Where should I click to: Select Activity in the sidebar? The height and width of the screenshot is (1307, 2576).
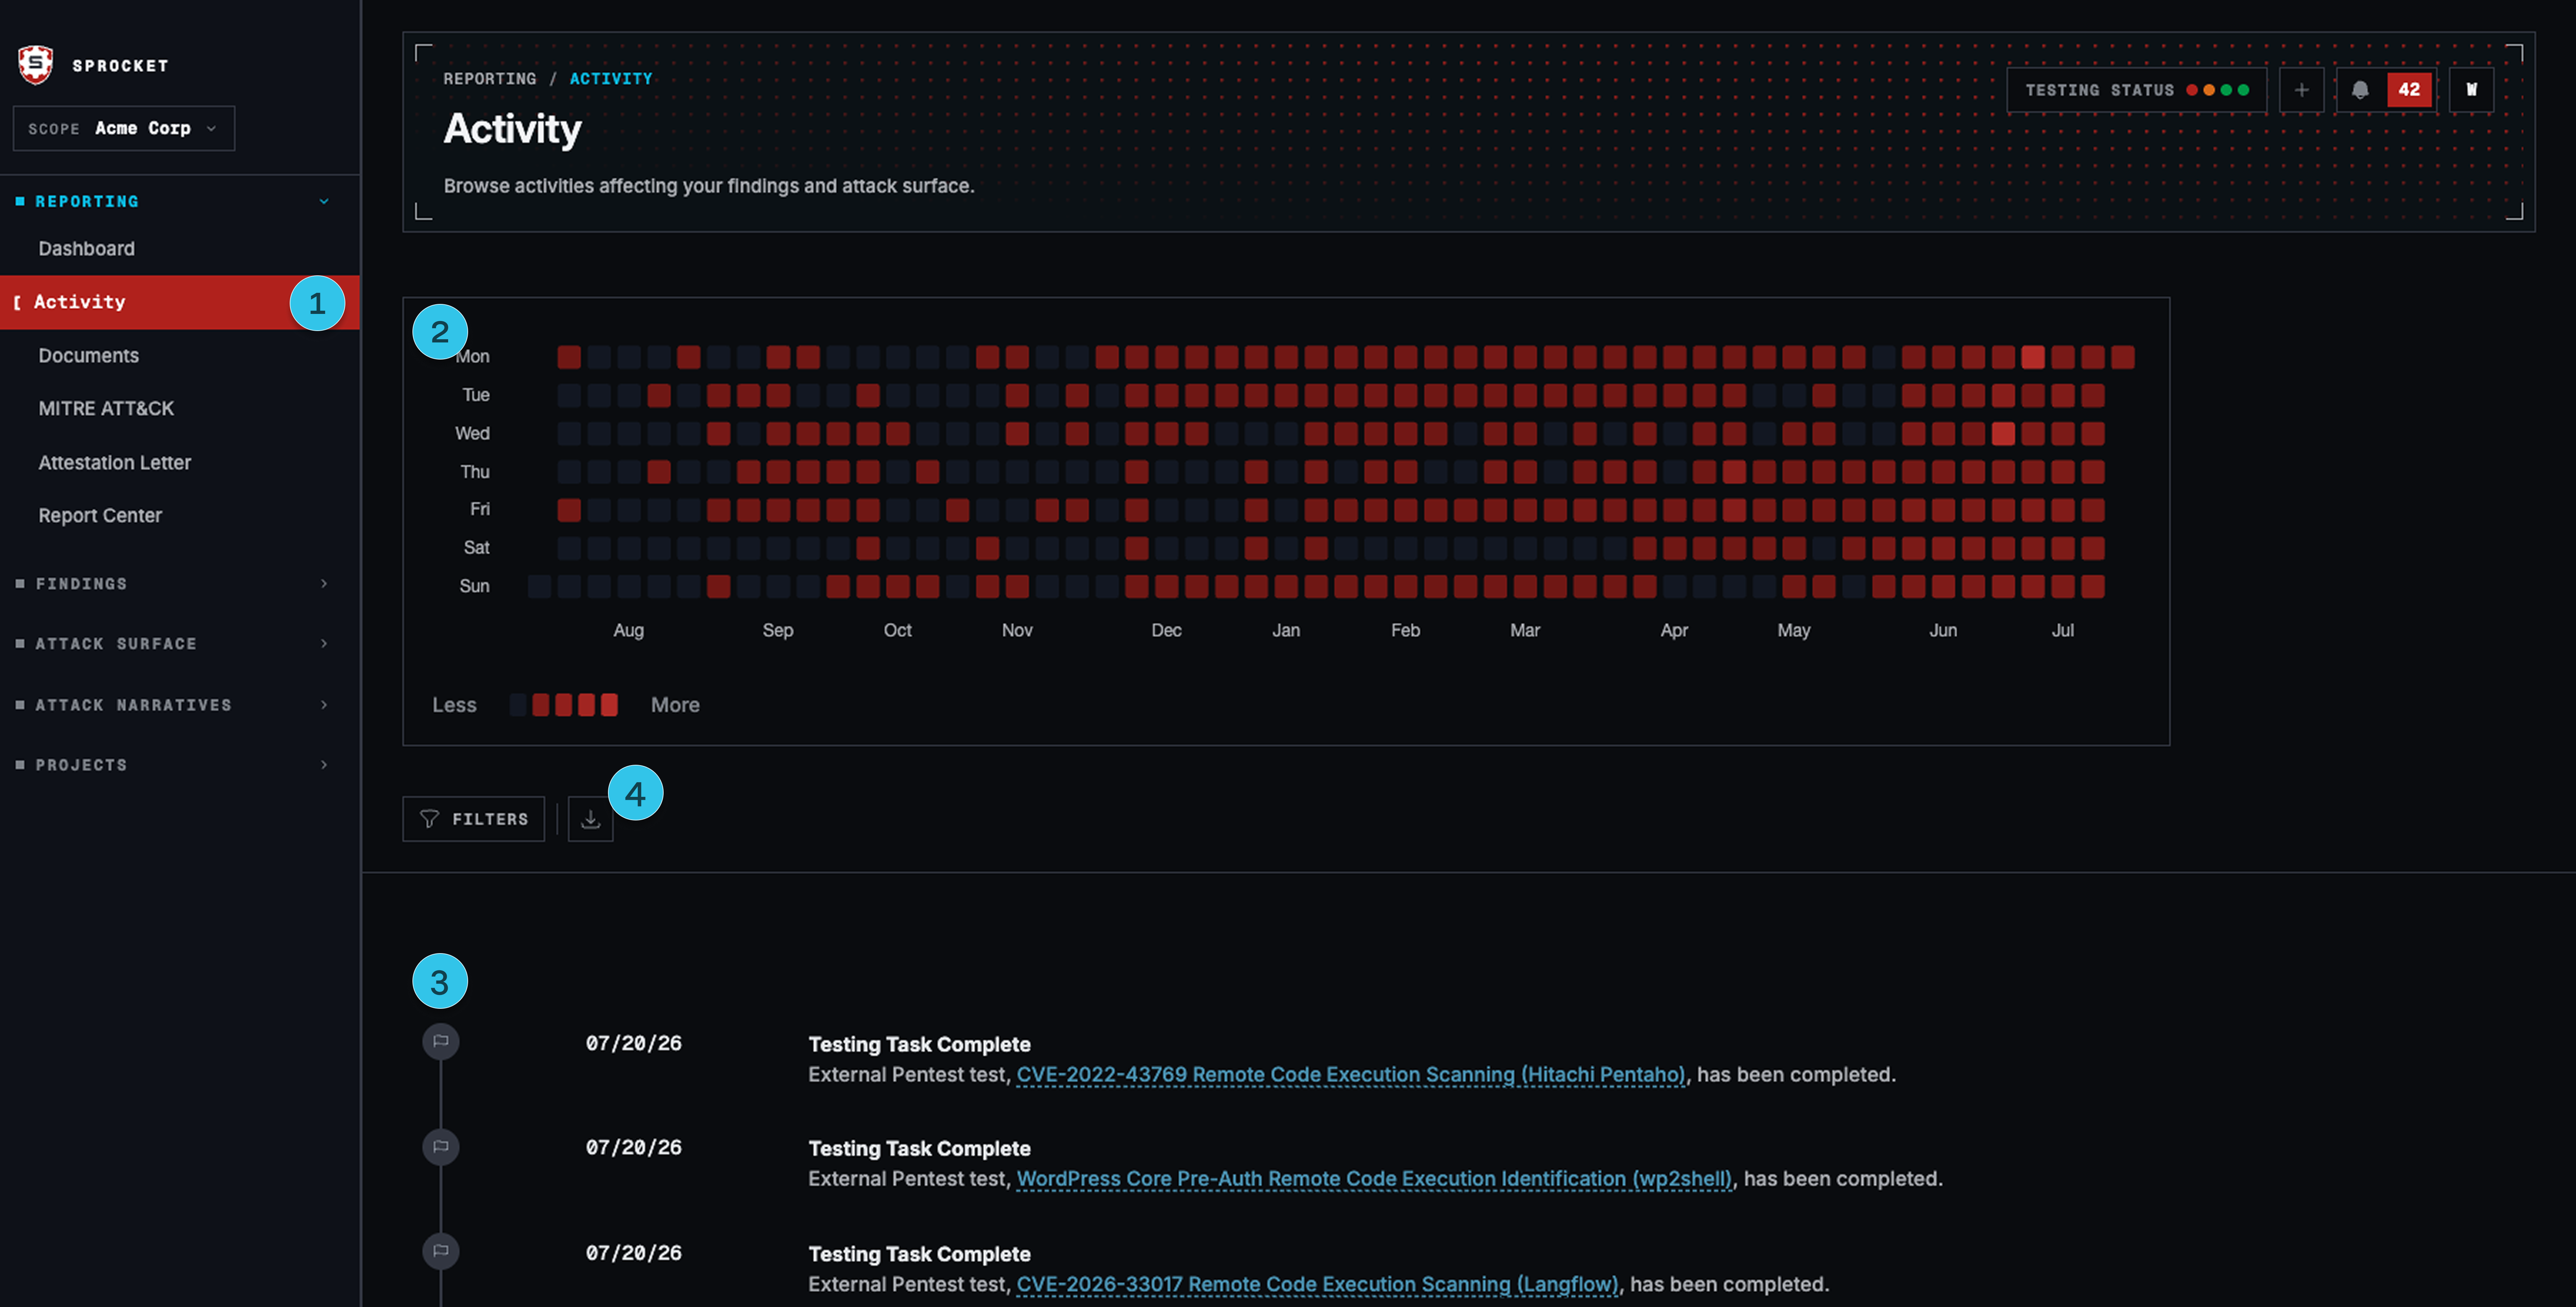tap(180, 302)
